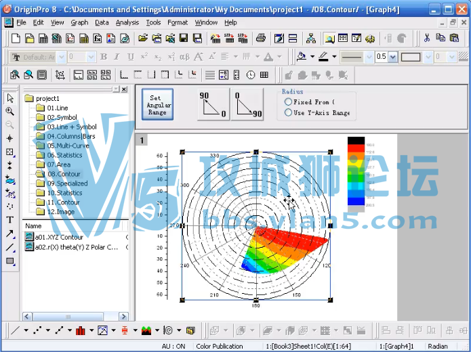471x352 pixels.
Task: Click the Print toolbar icon
Action: pos(261,38)
